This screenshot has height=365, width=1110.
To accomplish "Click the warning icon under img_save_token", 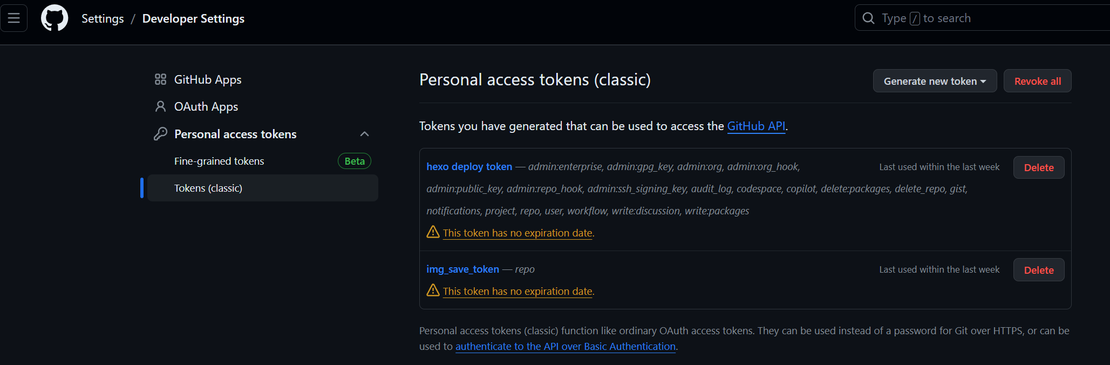I will pos(433,290).
